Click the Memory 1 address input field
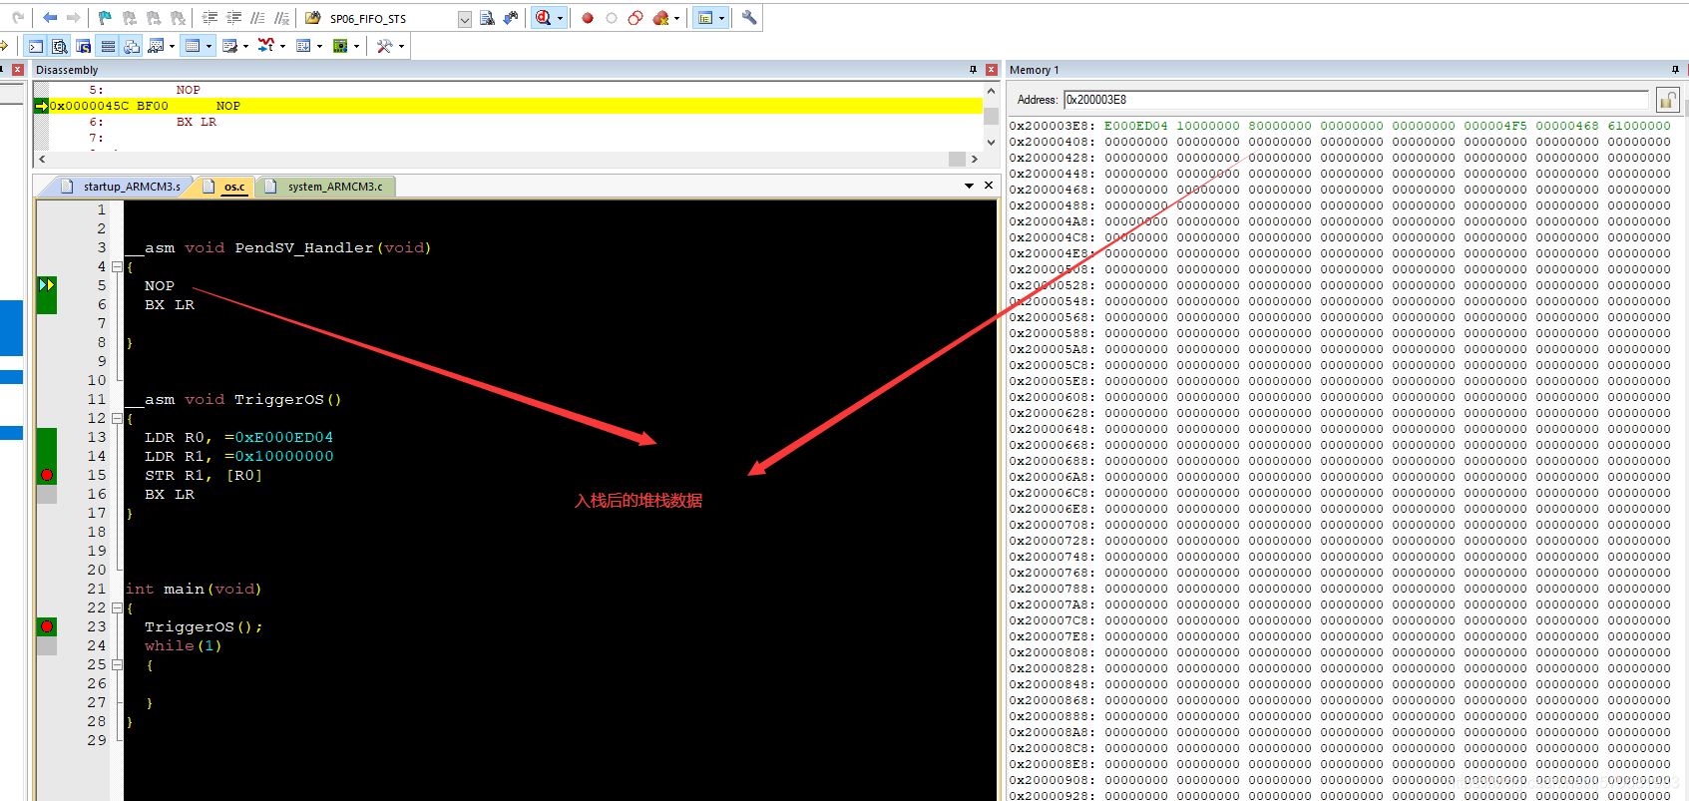The width and height of the screenshot is (1689, 801). pos(1357,99)
